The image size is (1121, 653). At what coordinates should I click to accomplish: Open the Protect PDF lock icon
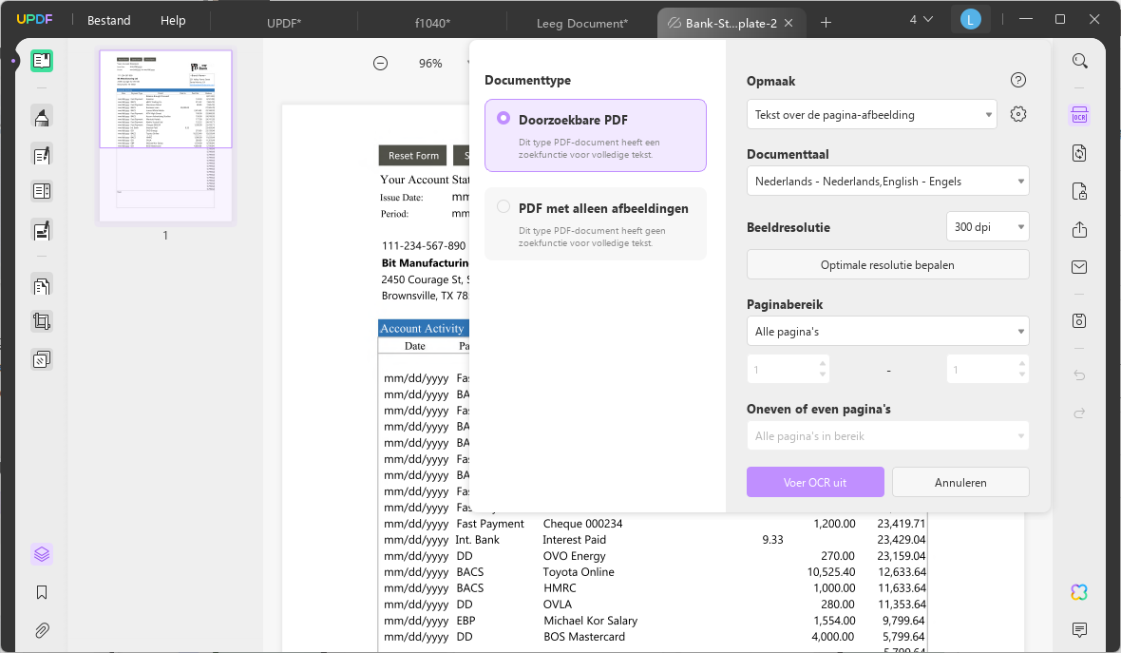pos(1079,191)
